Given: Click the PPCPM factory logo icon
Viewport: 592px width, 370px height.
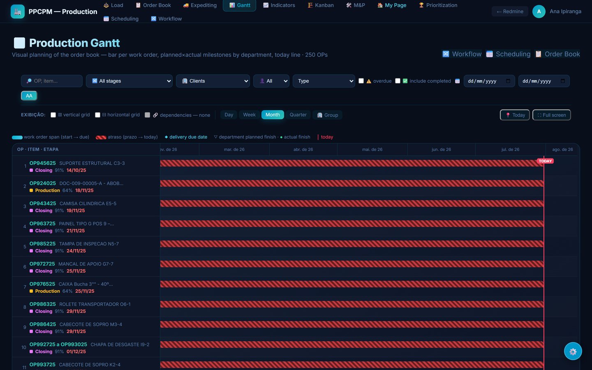Looking at the screenshot, I should 17,12.
